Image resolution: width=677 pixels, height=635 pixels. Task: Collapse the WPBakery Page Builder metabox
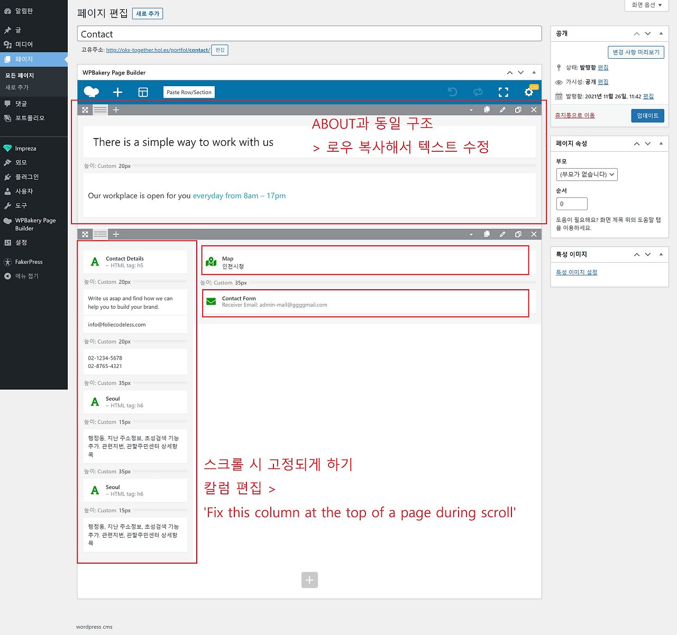[534, 72]
